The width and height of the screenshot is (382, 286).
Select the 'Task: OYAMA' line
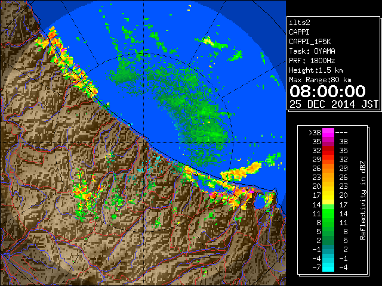(x=312, y=51)
